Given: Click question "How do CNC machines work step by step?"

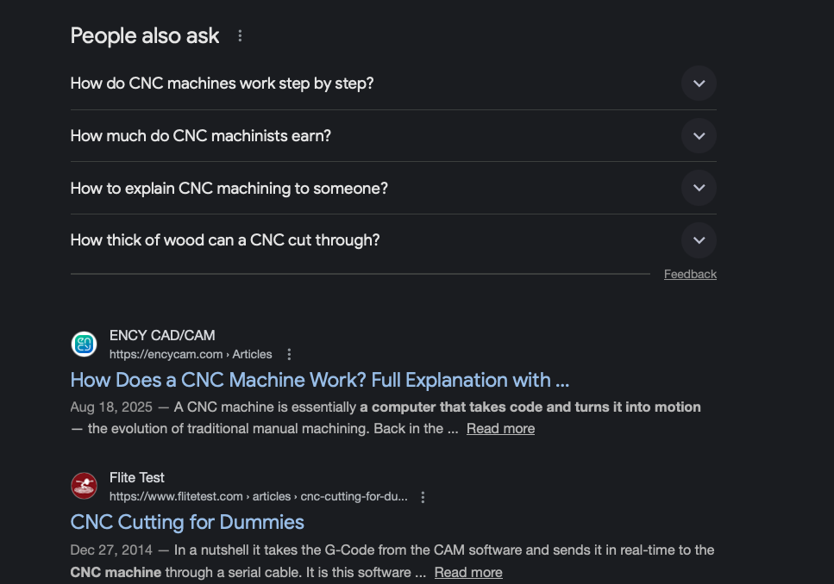Looking at the screenshot, I should pos(222,84).
